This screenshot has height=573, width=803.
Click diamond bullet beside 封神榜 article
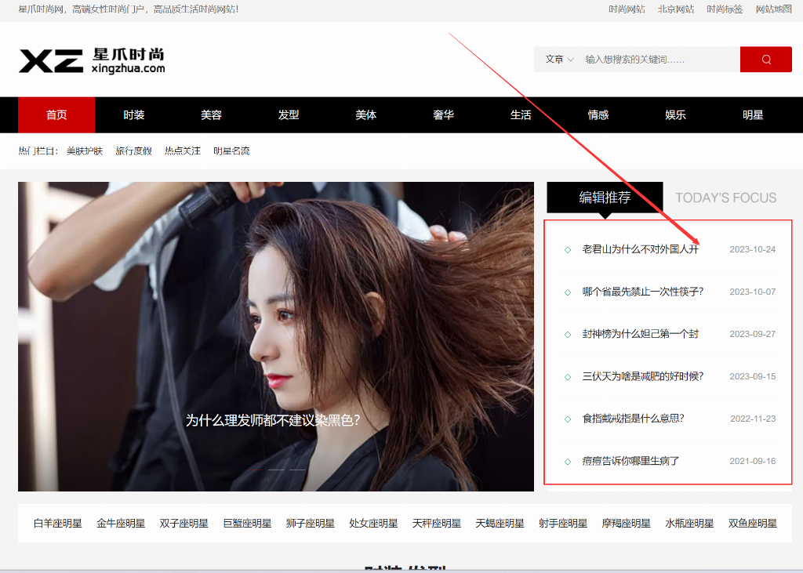point(568,335)
